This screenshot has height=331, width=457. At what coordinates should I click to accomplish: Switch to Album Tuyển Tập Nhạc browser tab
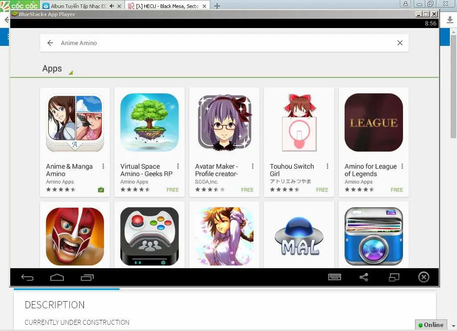click(79, 6)
